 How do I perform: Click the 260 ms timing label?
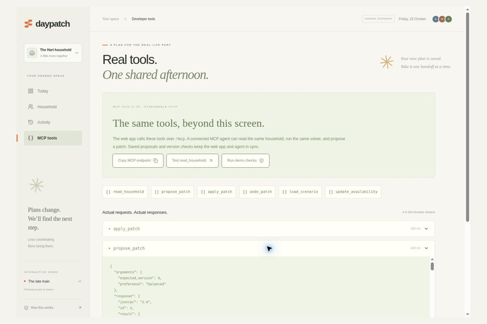[415, 229]
